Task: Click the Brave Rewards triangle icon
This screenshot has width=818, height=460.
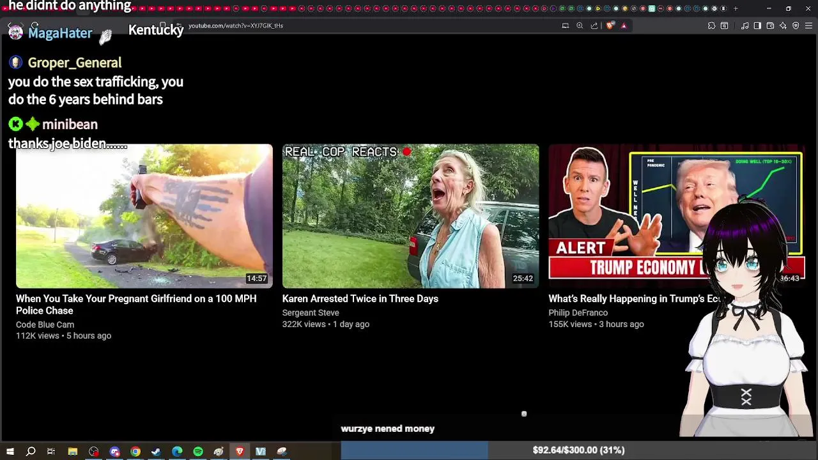Action: pyautogui.click(x=624, y=26)
